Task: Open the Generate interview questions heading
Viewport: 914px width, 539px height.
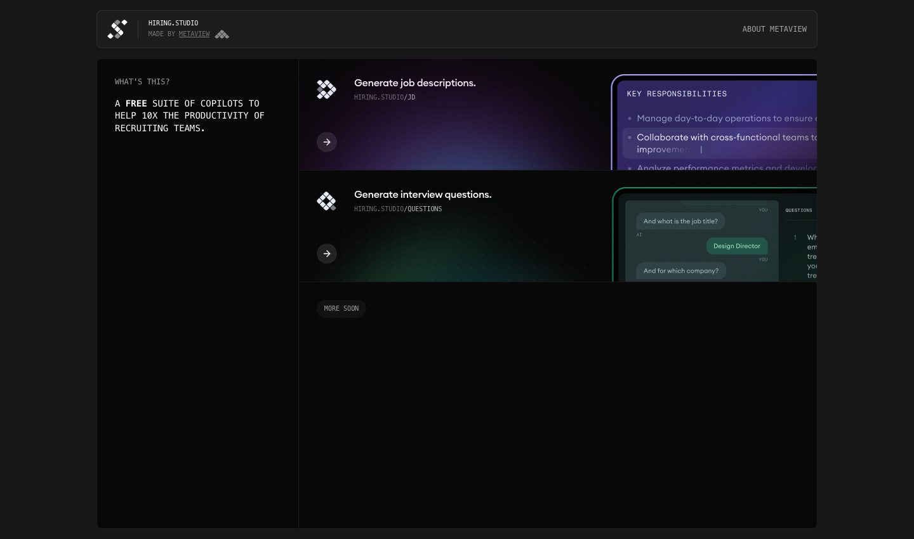Action: [x=423, y=195]
